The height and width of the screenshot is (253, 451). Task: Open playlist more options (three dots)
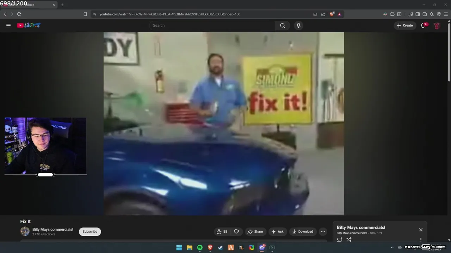(x=421, y=240)
